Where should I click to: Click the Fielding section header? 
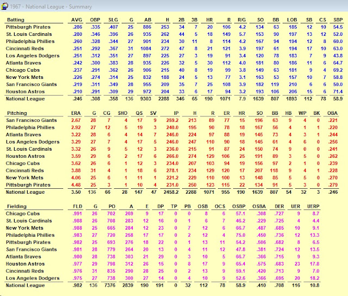click(x=17, y=206)
